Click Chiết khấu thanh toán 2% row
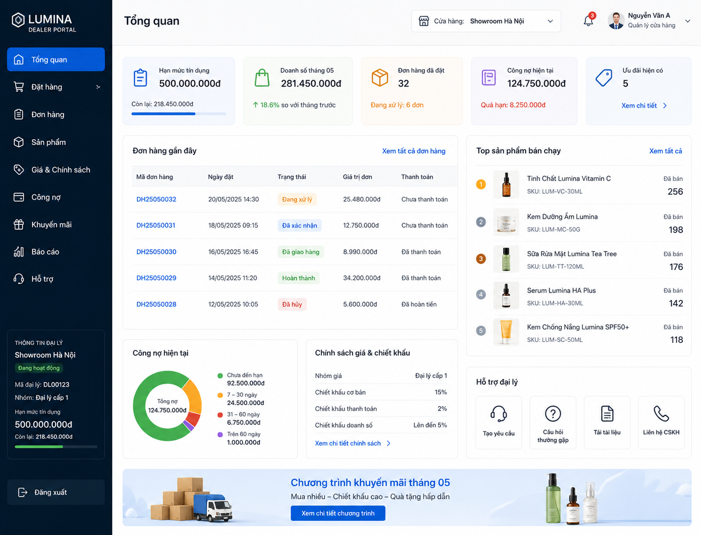Image resolution: width=701 pixels, height=535 pixels. [x=381, y=409]
